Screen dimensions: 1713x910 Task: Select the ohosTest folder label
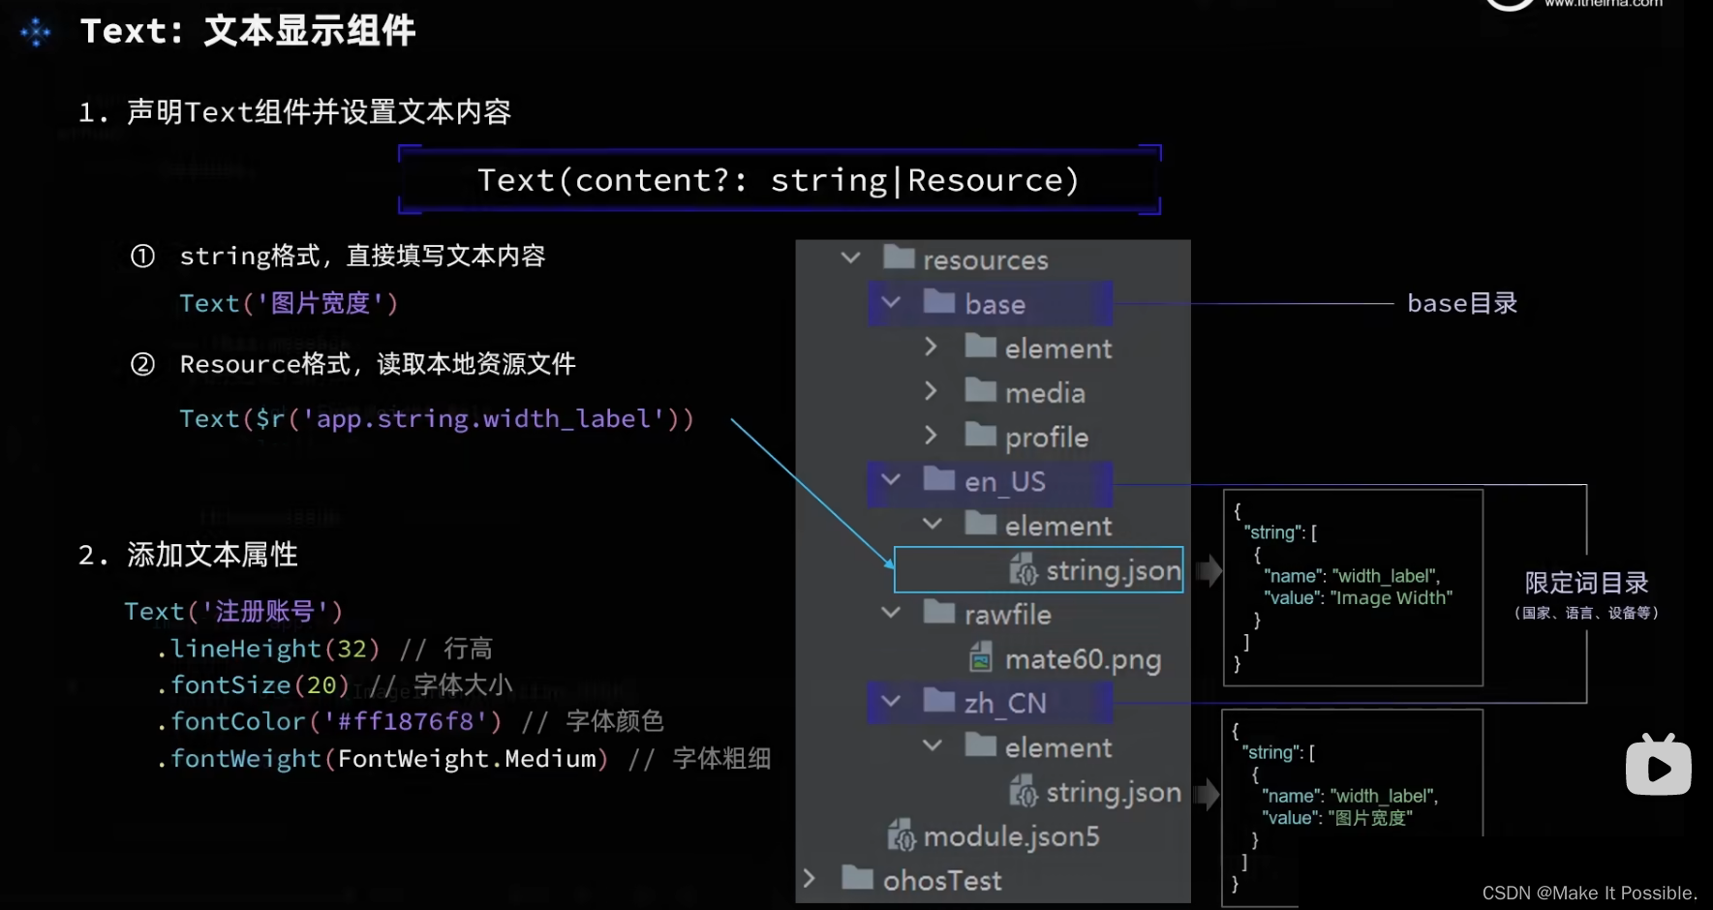942,880
